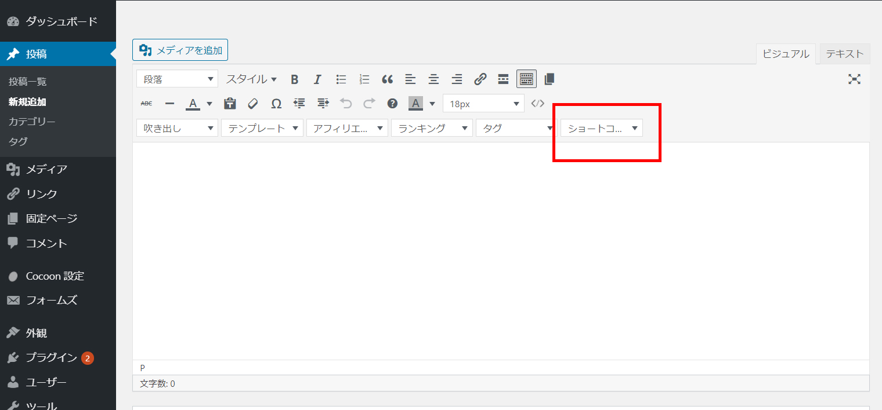Switch to the テキスト tab
This screenshot has height=410, width=882.
click(844, 53)
